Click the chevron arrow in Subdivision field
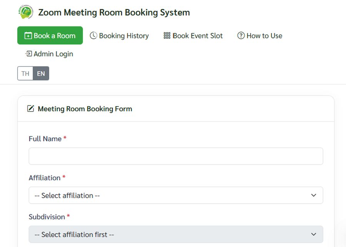The width and height of the screenshot is (346, 247). pos(313,234)
